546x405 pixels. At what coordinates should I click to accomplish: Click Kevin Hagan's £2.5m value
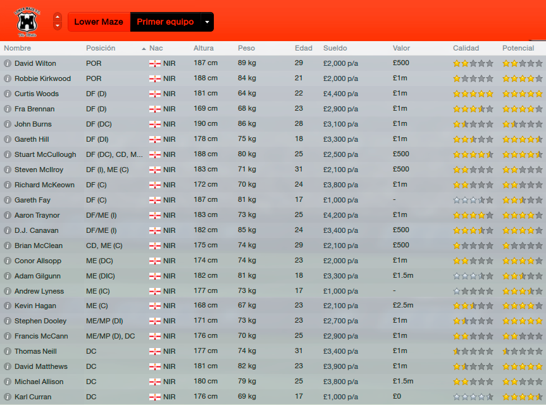click(403, 306)
